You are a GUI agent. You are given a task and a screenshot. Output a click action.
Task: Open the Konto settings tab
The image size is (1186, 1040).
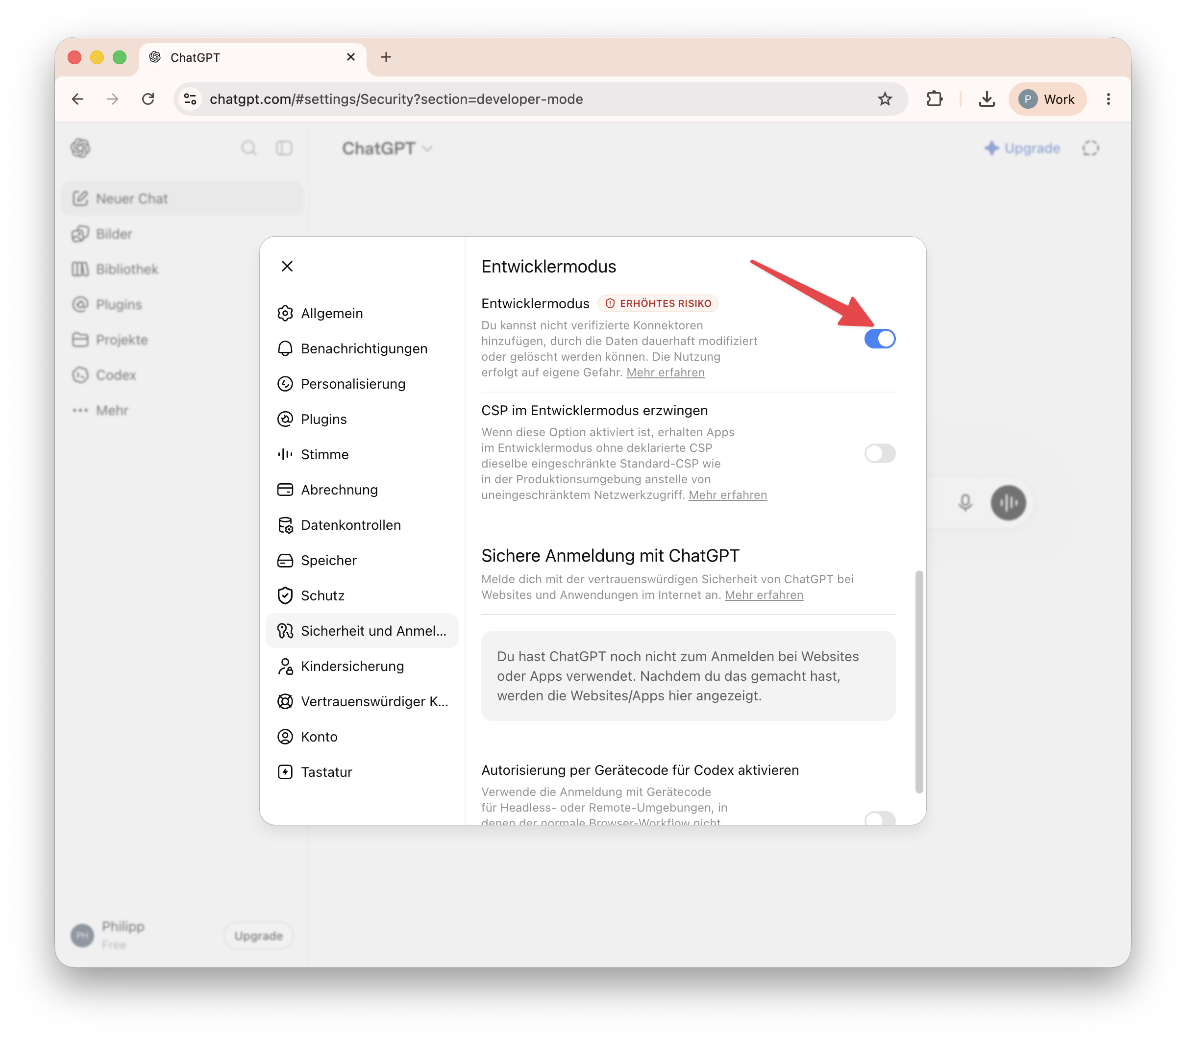point(362,737)
